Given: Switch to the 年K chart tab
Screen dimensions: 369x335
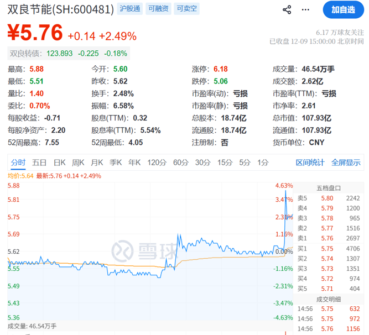Looking at the screenshot, I should [134, 163].
